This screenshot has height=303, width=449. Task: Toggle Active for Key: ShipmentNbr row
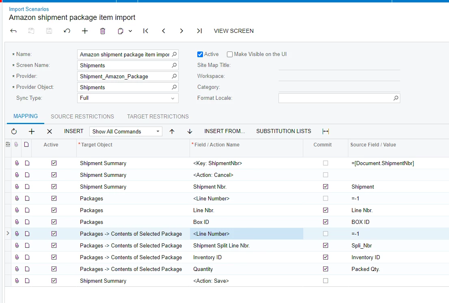54,163
